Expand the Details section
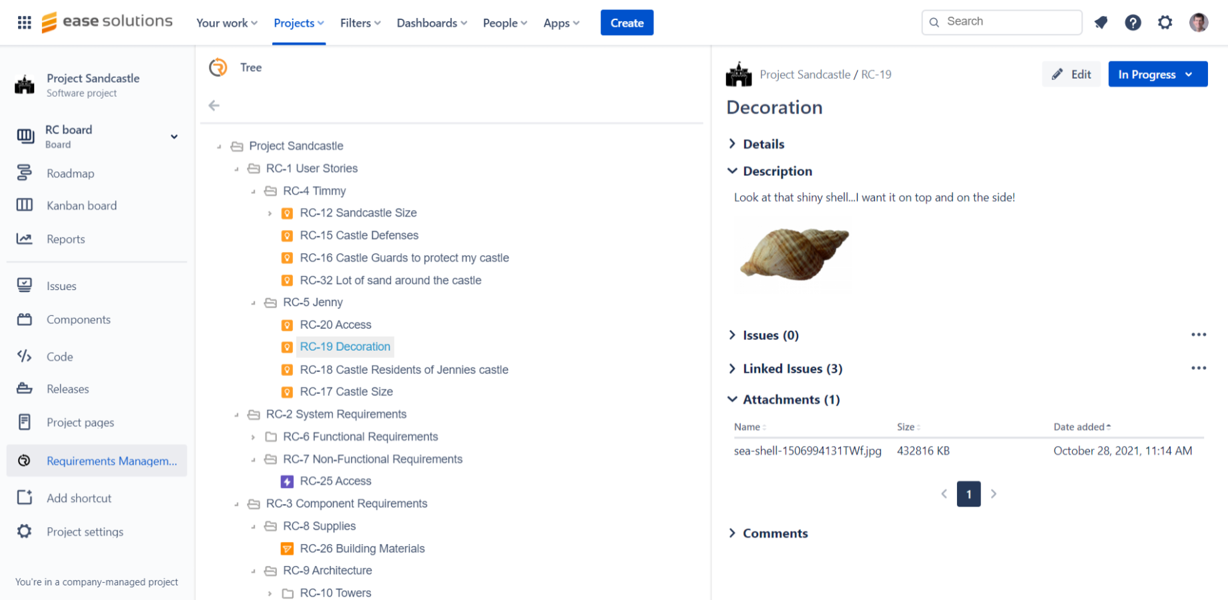Screen dimensions: 1228x600 click(x=732, y=143)
